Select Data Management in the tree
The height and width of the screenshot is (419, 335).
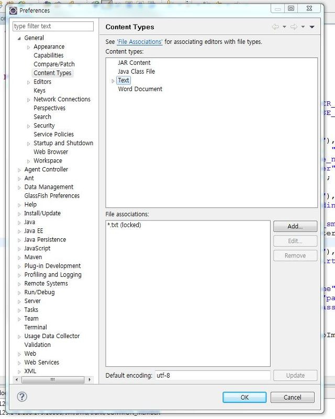tap(49, 187)
